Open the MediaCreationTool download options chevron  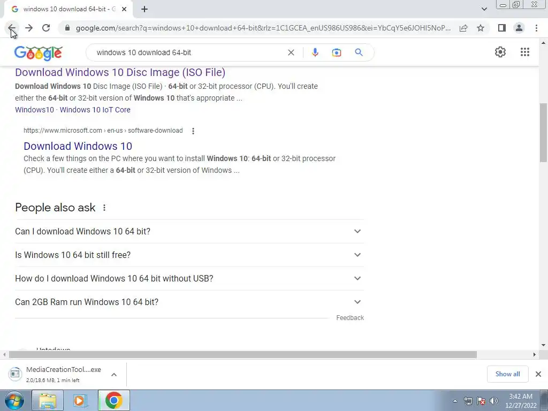(114, 375)
